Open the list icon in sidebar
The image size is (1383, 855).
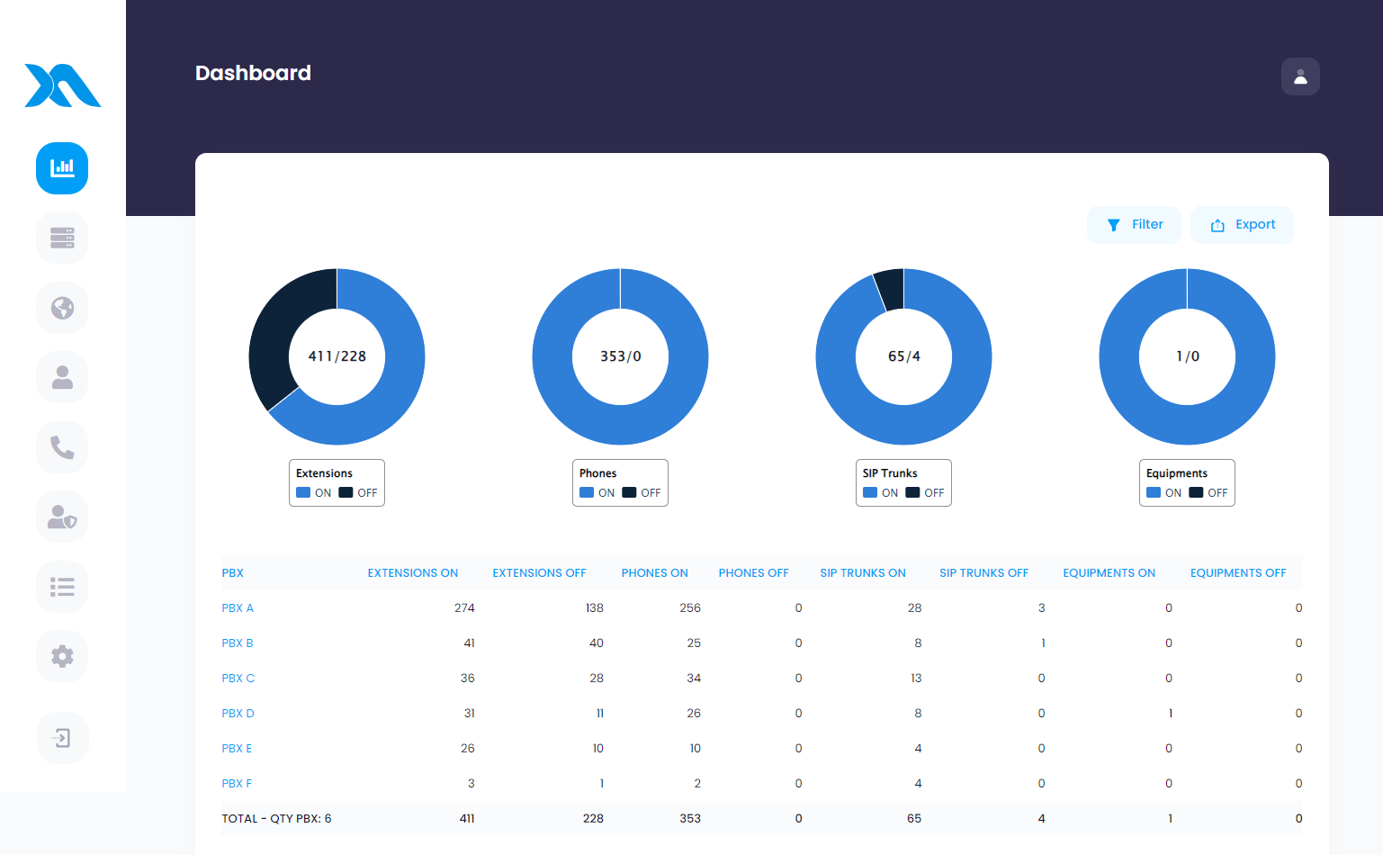pyautogui.click(x=62, y=587)
